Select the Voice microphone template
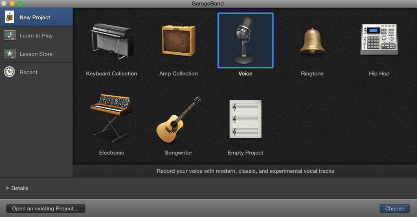The width and height of the screenshot is (417, 217). 245,40
